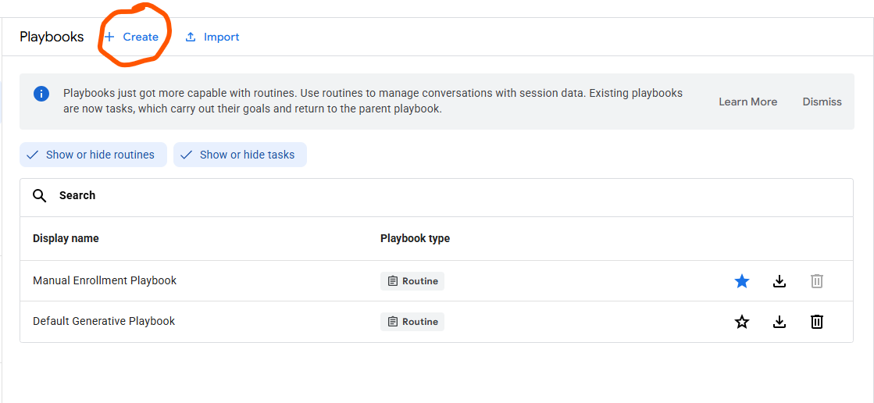Star the Default Generative Playbook as default
Image resolution: width=874 pixels, height=403 pixels.
[742, 322]
